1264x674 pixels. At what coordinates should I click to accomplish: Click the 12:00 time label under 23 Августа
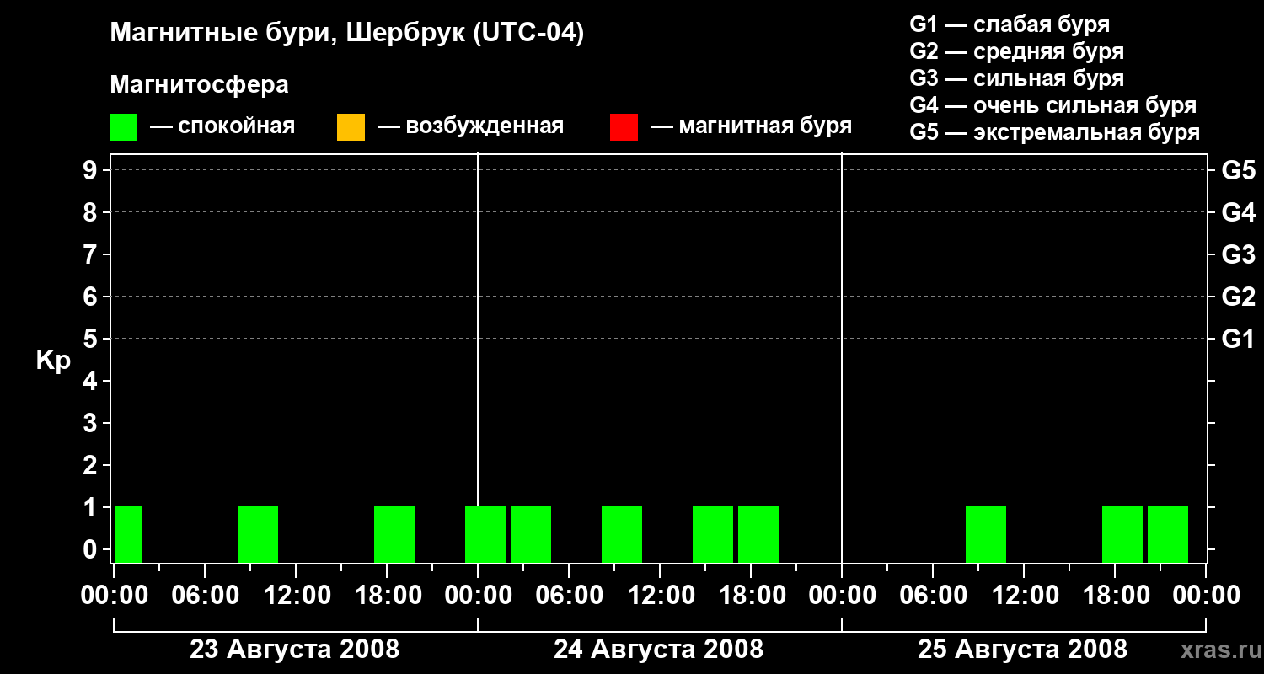point(296,596)
